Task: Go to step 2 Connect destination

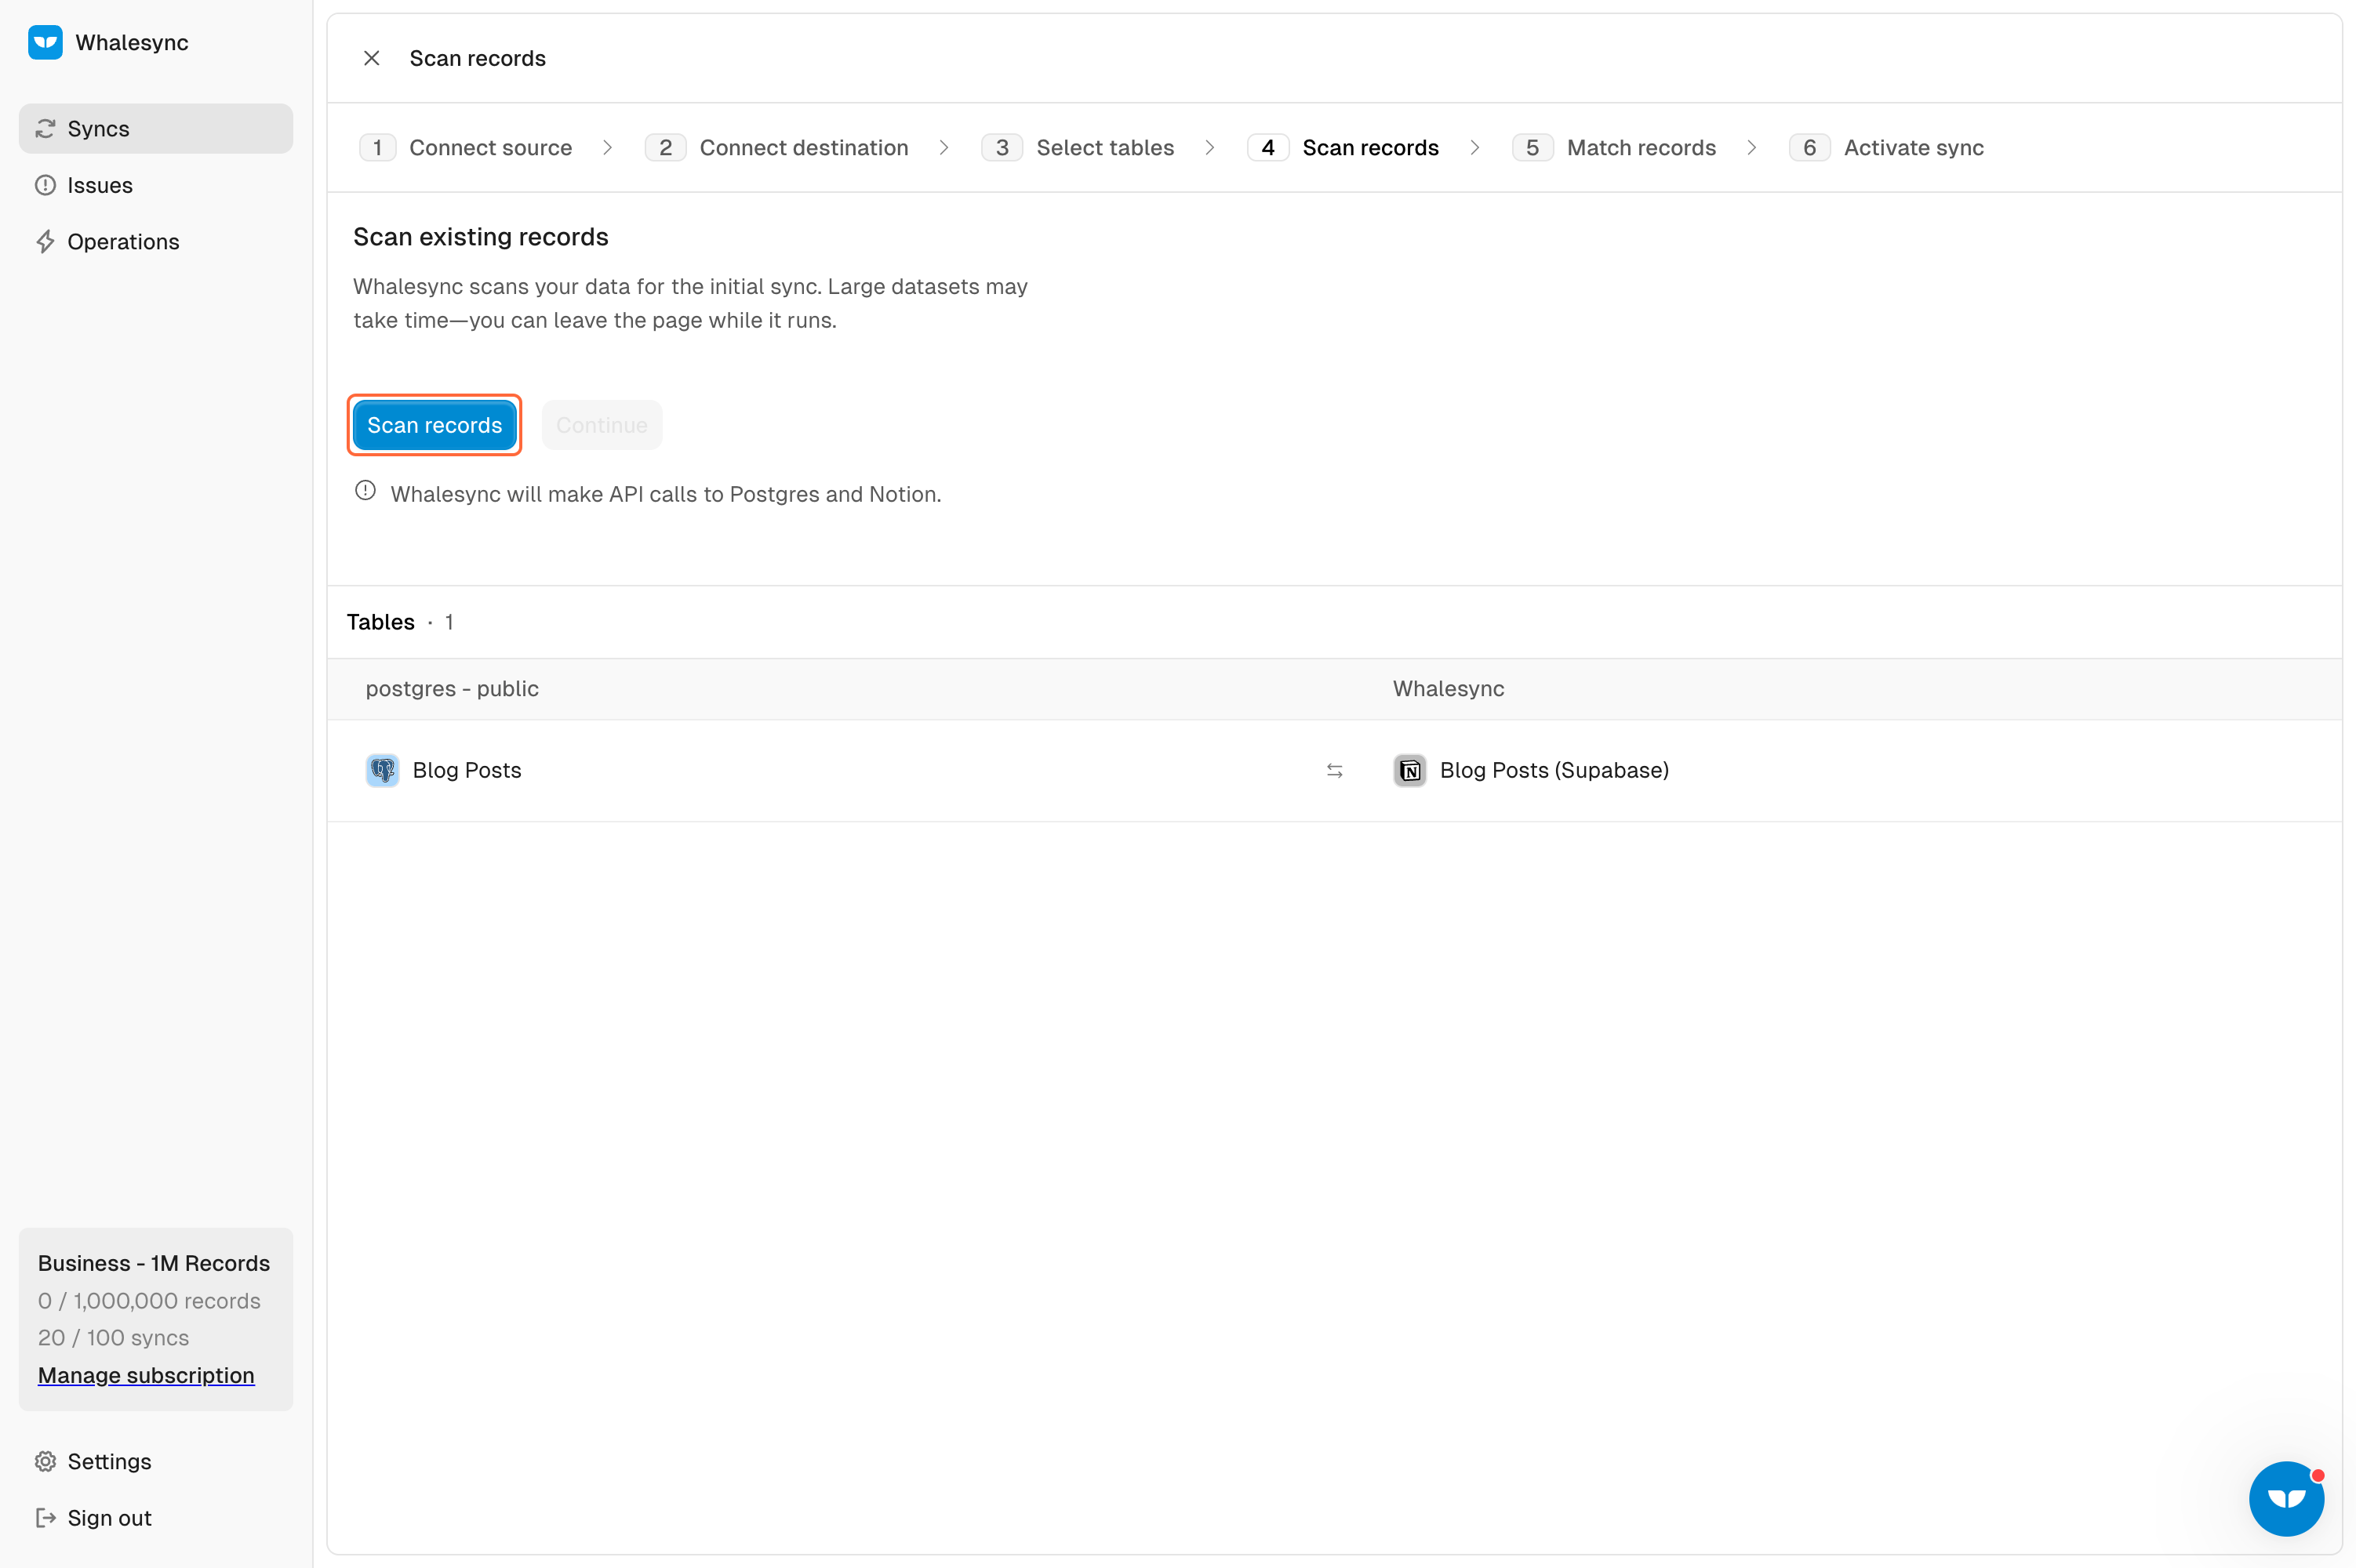Action: (x=776, y=147)
